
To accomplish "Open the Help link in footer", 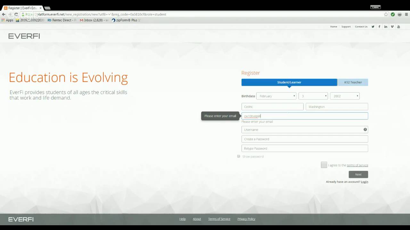I will pyautogui.click(x=182, y=219).
